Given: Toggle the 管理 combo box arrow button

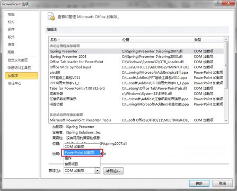Looking at the screenshot, I should click(x=98, y=171).
